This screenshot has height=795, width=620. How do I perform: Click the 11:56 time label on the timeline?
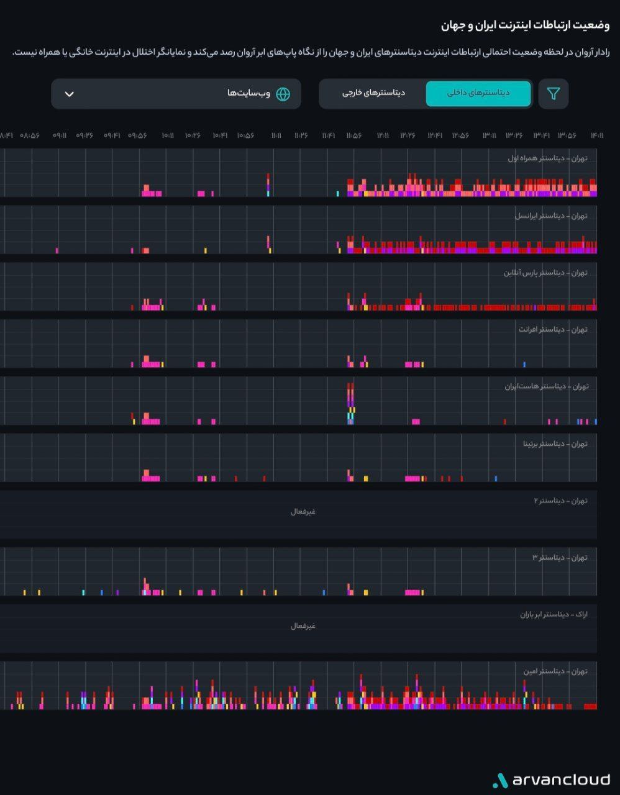click(x=354, y=135)
